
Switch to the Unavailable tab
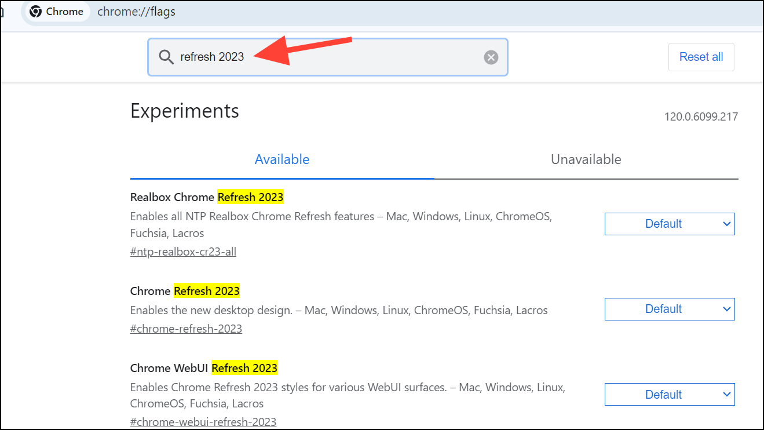[x=586, y=159]
